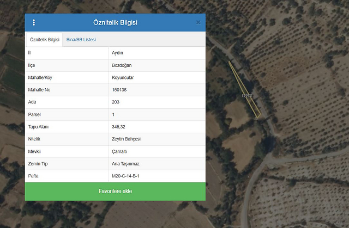Click the Mahalle/Köy row label
349x228 pixels.
pos(40,77)
